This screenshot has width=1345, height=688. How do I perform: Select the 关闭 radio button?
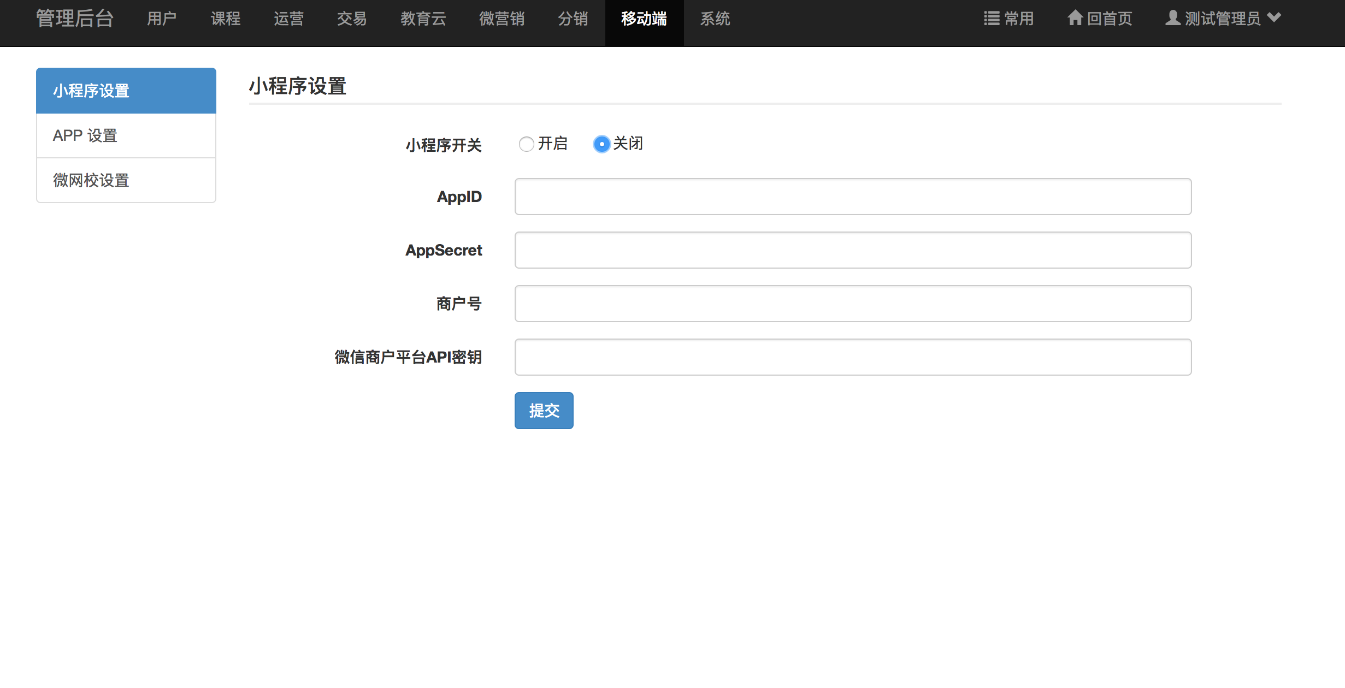pos(601,144)
